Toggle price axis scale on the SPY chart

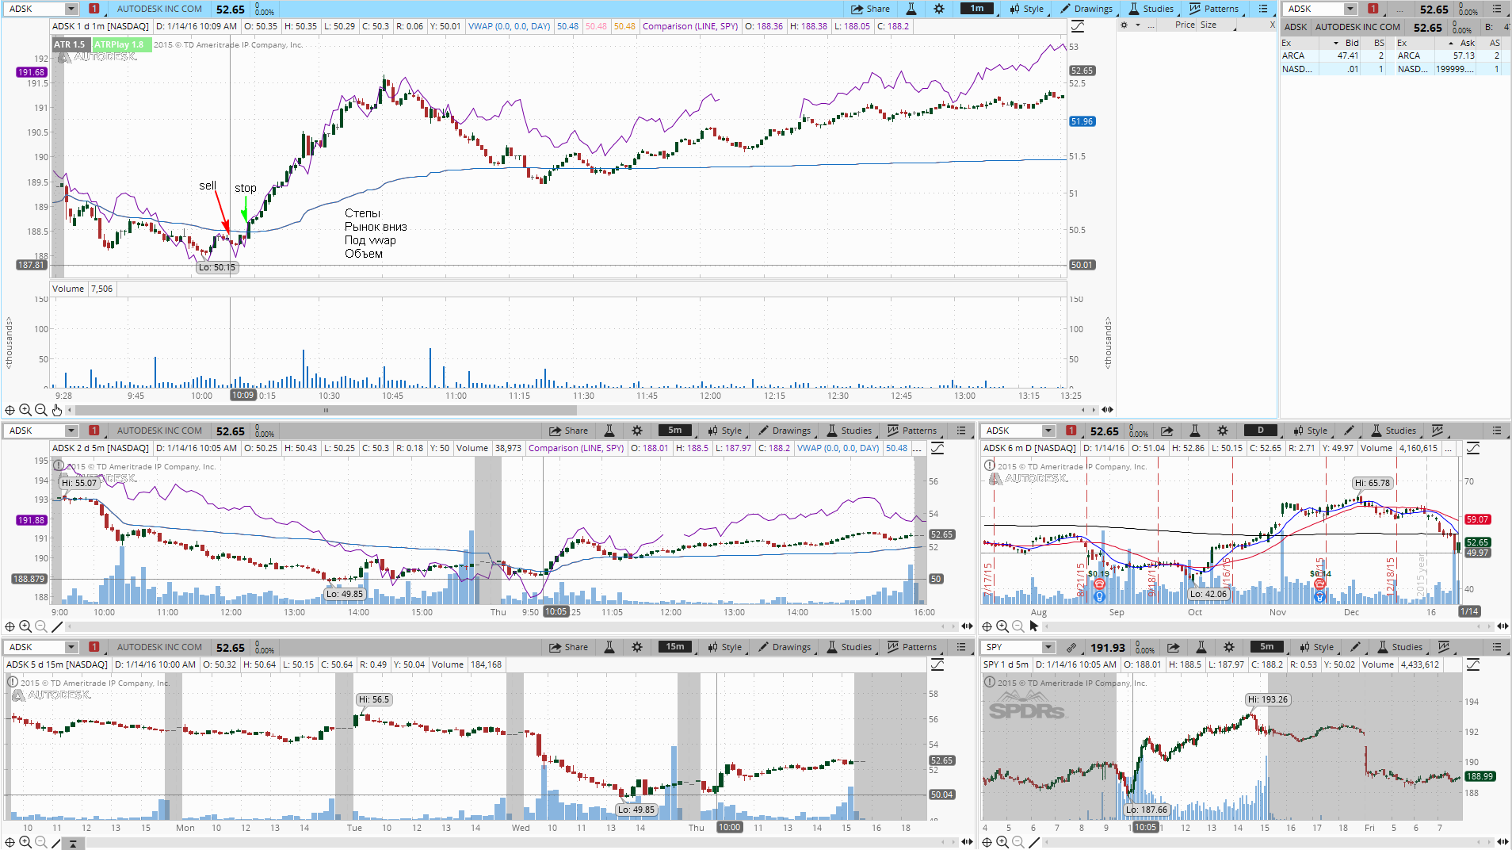pos(1473,664)
